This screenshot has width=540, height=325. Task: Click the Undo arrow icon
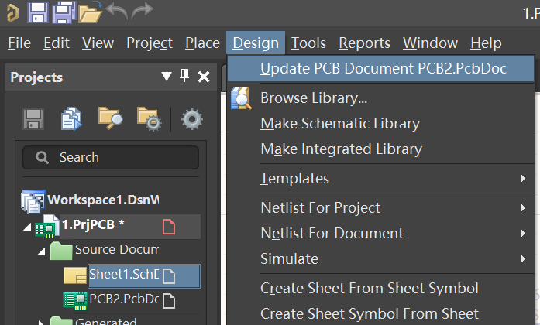pos(115,11)
